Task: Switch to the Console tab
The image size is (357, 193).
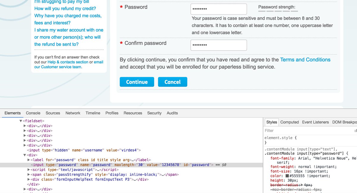Action: coord(33,113)
